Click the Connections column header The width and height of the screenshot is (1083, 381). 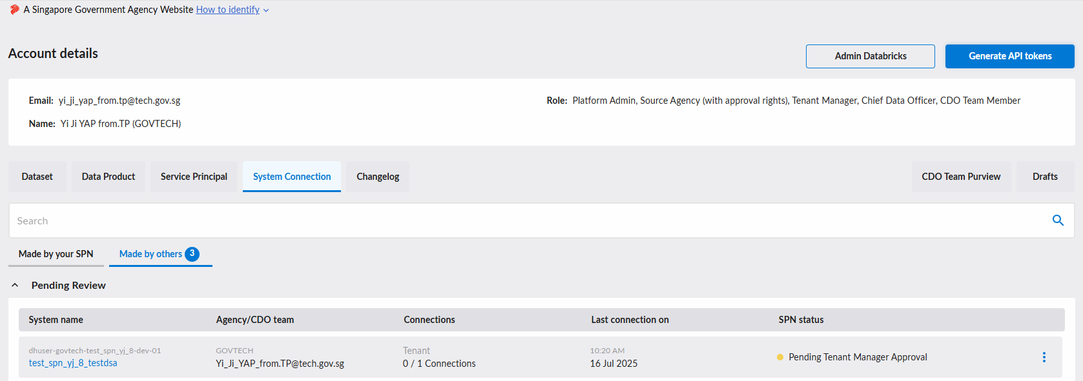click(429, 320)
